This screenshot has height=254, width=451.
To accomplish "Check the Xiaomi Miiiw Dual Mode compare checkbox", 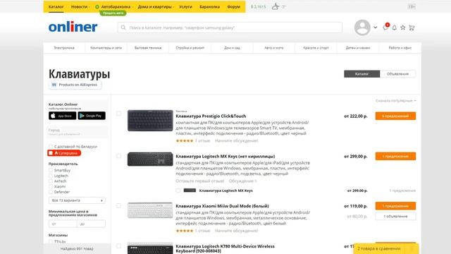I will [x=118, y=205].
